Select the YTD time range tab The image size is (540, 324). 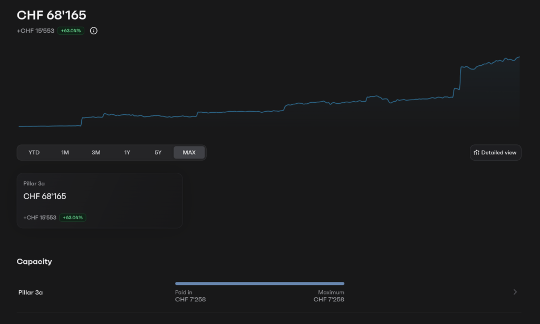34,152
